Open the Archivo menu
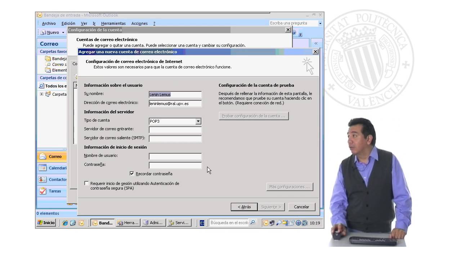The height and width of the screenshot is (259, 461). [49, 23]
